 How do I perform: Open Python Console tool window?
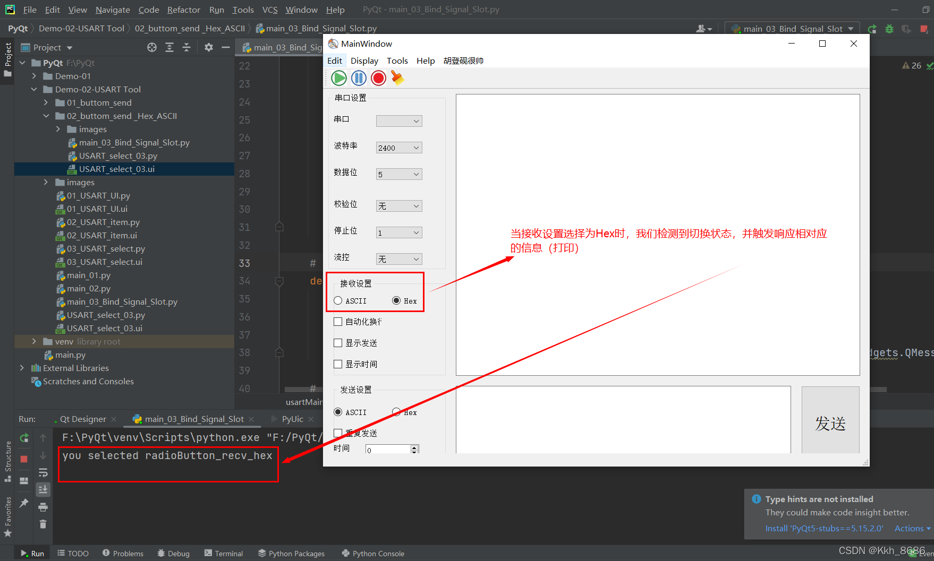(373, 553)
